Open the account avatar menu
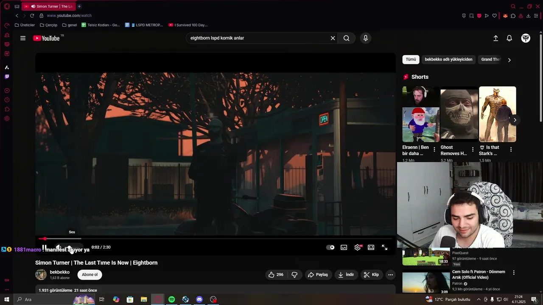Viewport: 543px width, 305px height. coord(526,38)
